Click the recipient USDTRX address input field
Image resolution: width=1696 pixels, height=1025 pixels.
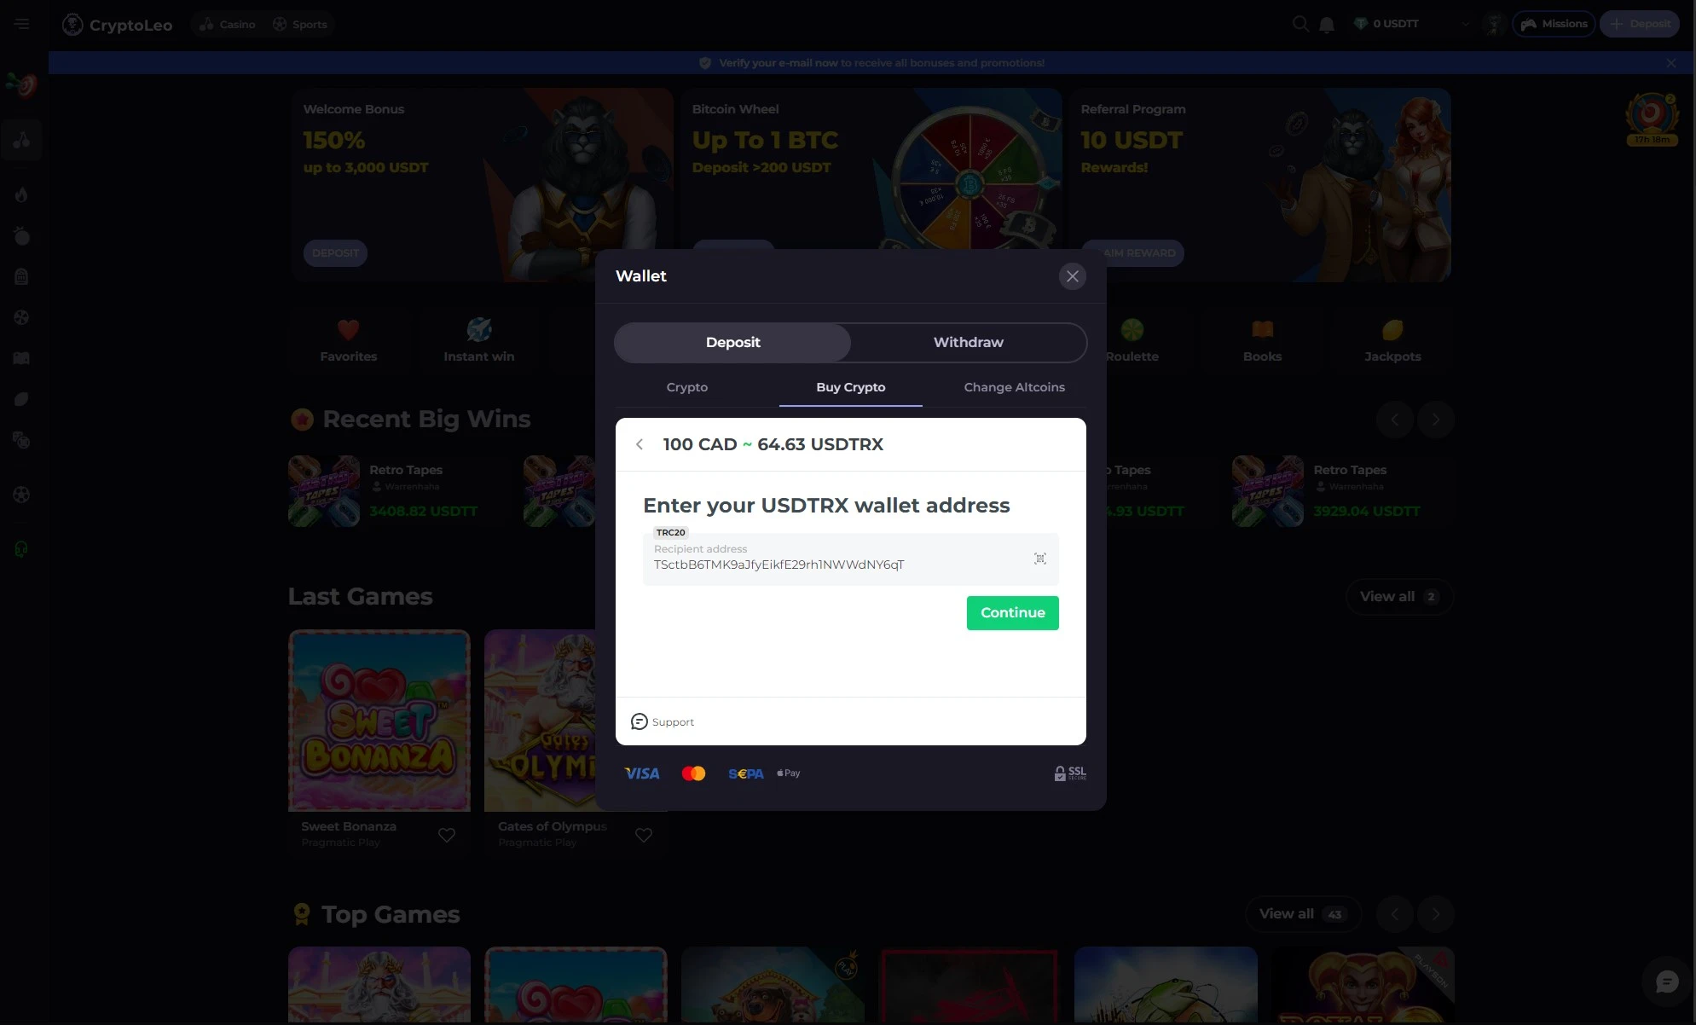(849, 559)
